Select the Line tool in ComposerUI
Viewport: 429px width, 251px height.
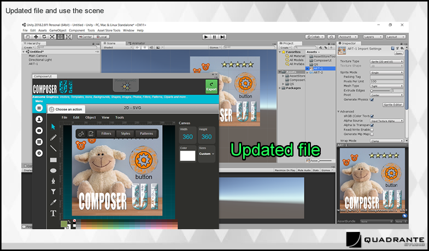[53, 148]
